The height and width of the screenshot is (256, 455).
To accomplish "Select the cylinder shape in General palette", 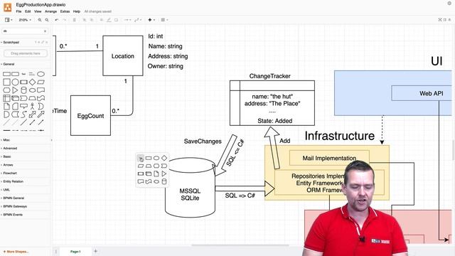I will tap(23, 90).
